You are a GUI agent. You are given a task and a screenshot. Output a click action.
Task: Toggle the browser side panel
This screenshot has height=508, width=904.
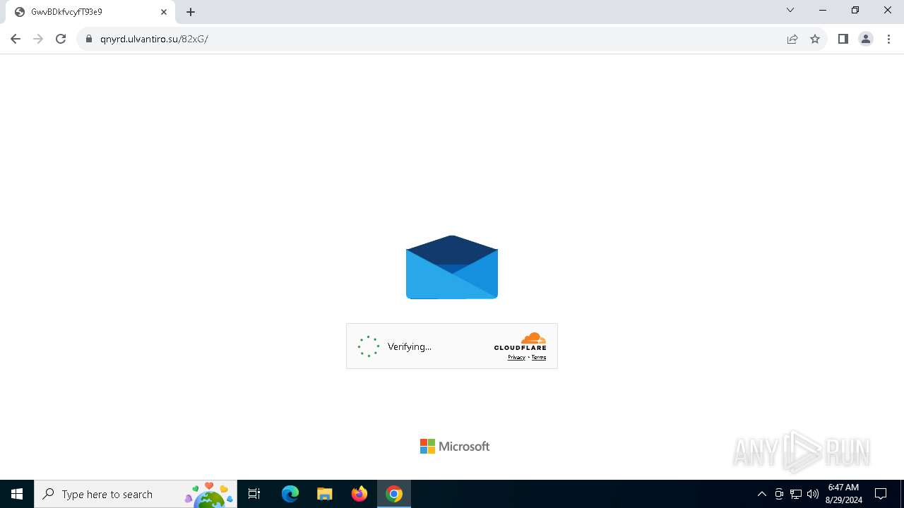843,39
